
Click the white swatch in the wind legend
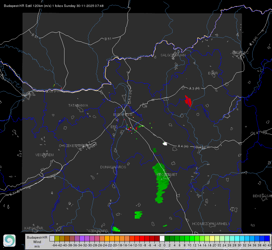point(162,238)
